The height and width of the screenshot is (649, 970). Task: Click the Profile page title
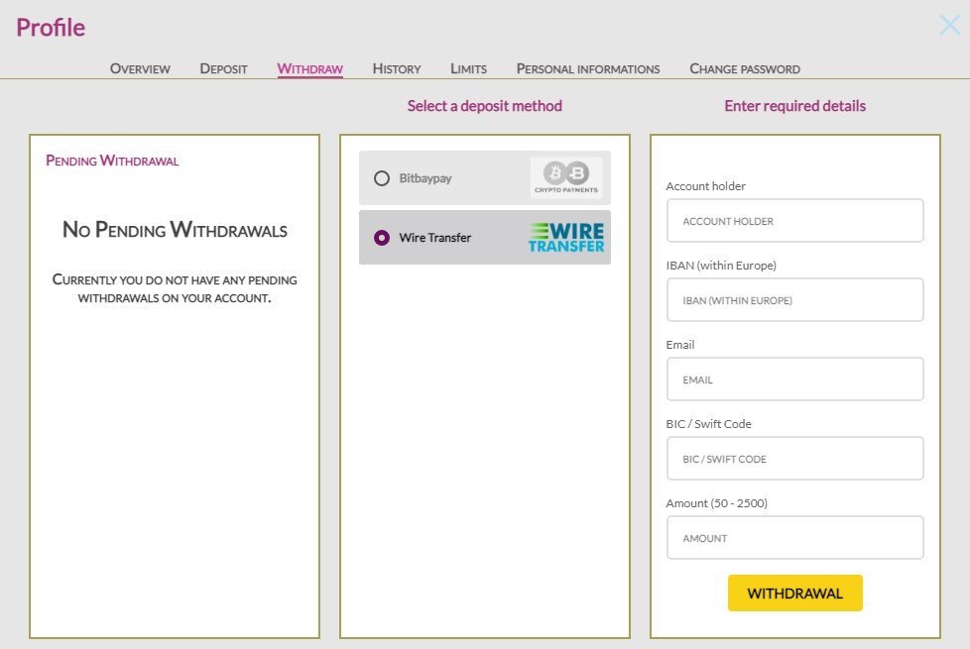(51, 28)
